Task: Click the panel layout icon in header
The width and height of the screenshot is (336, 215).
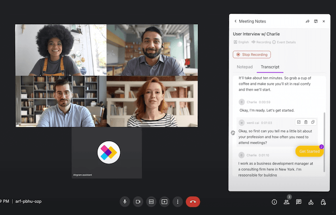Action: (316, 21)
